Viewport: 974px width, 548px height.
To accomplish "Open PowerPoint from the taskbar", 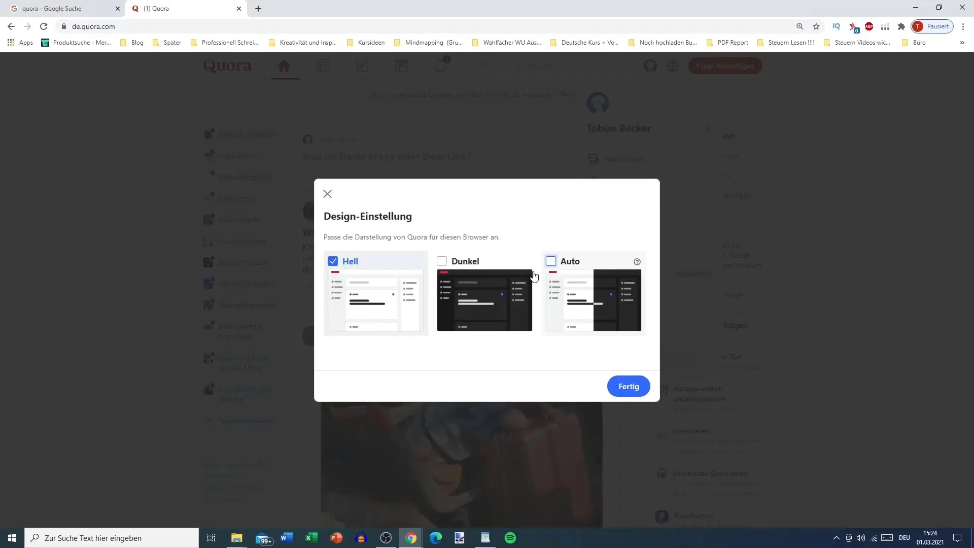I will click(x=336, y=538).
